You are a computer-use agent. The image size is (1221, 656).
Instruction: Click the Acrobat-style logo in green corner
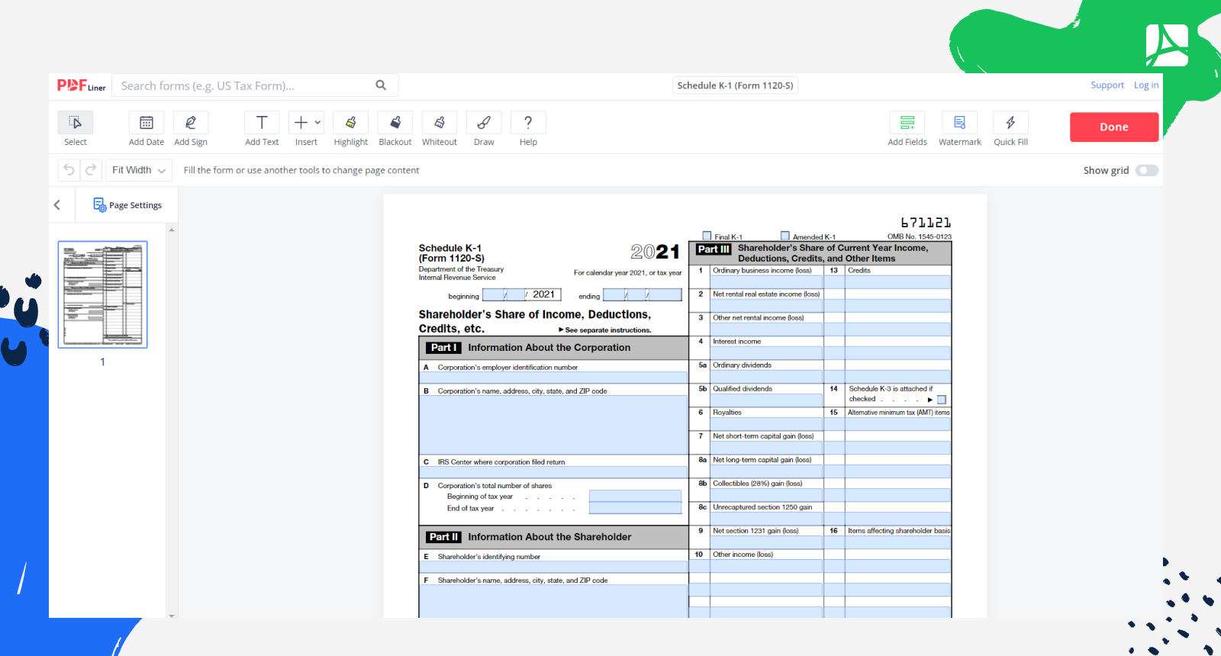(1167, 44)
